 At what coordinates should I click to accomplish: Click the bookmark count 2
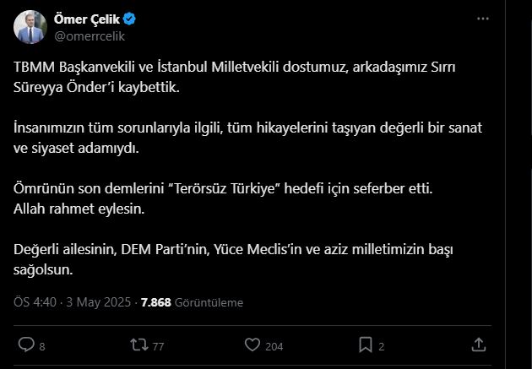tap(382, 345)
